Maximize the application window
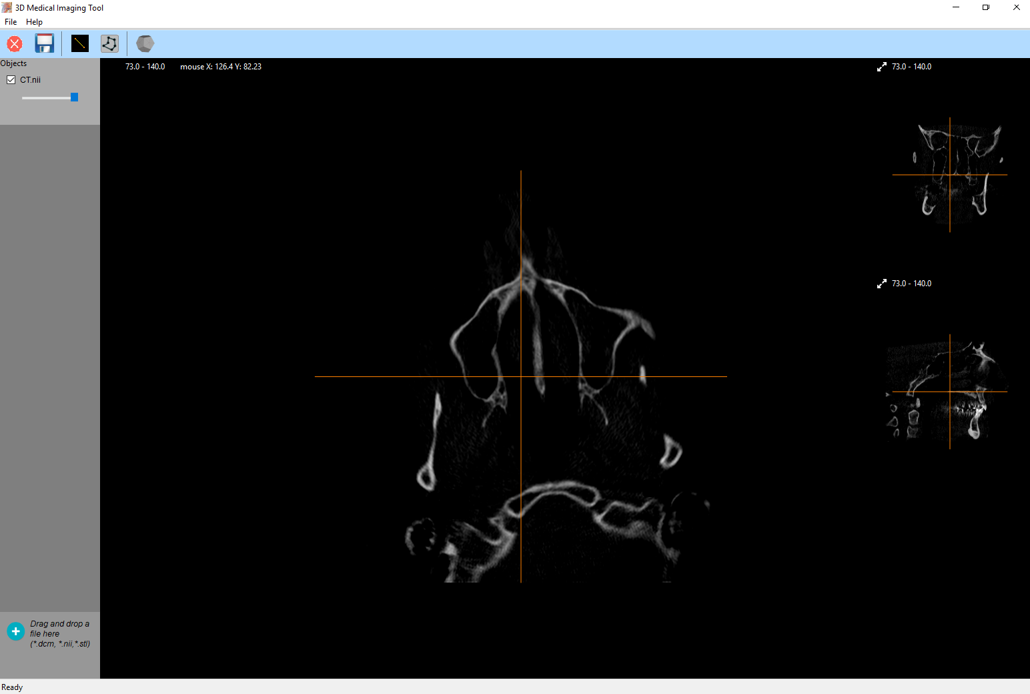 point(985,7)
